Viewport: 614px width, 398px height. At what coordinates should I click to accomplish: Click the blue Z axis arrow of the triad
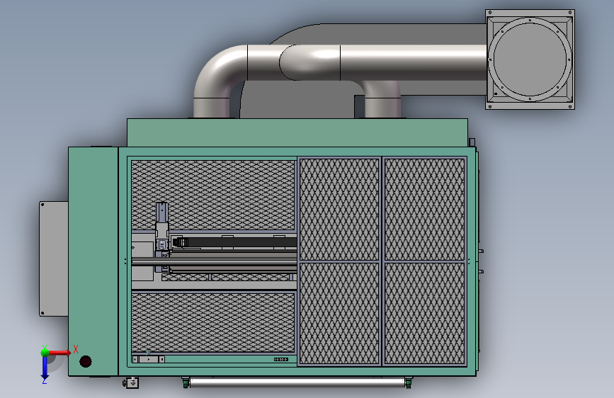pyautogui.click(x=45, y=368)
